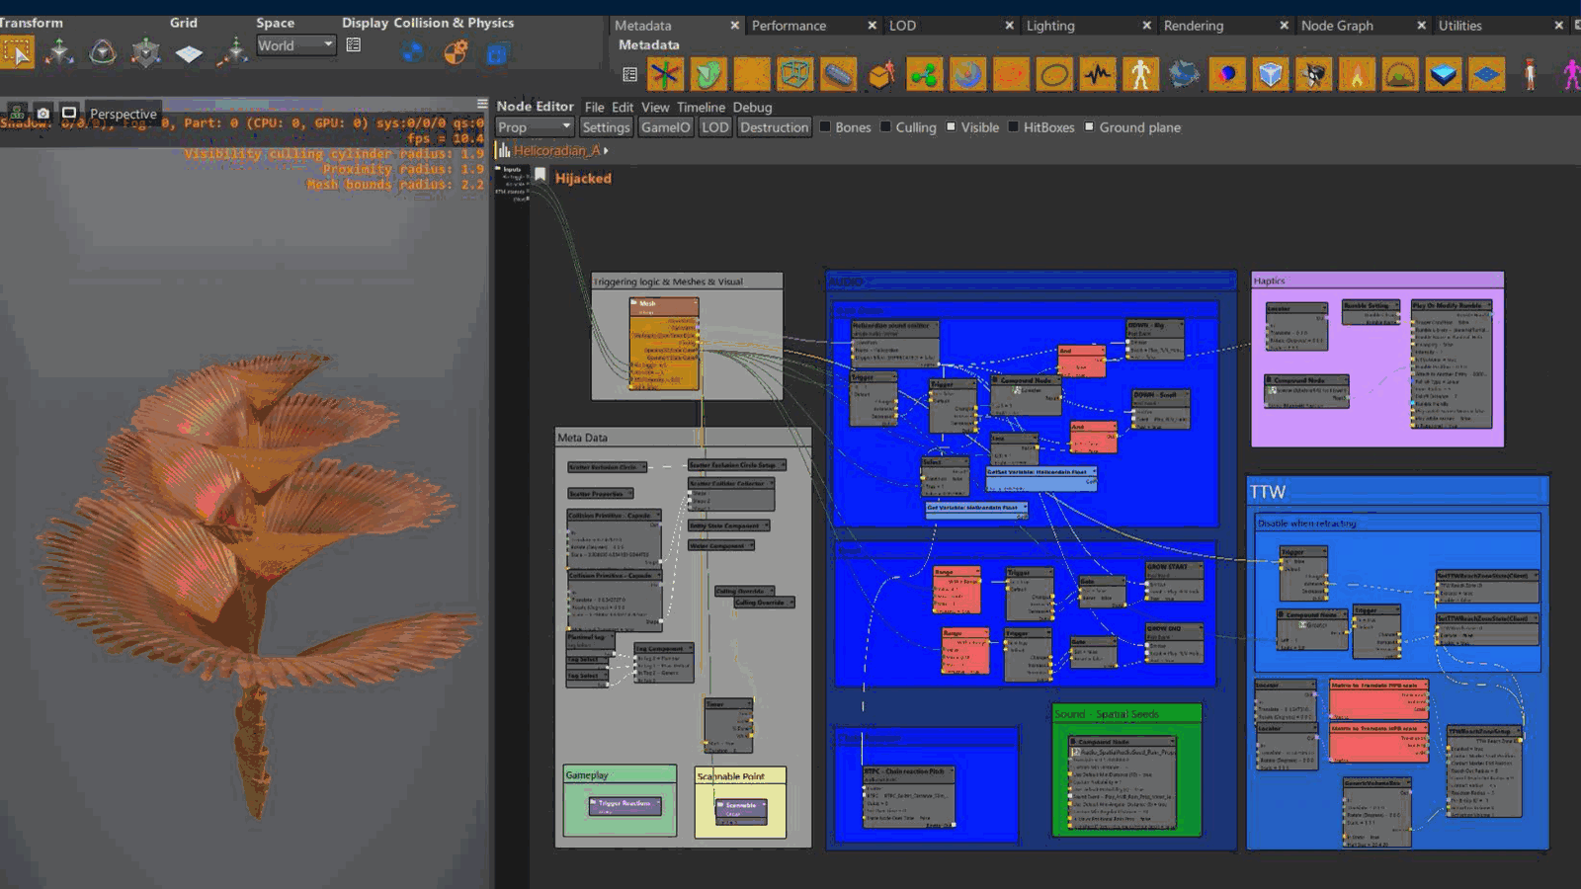1581x889 pixels.
Task: Click the Haptics group title
Action: 1269,281
